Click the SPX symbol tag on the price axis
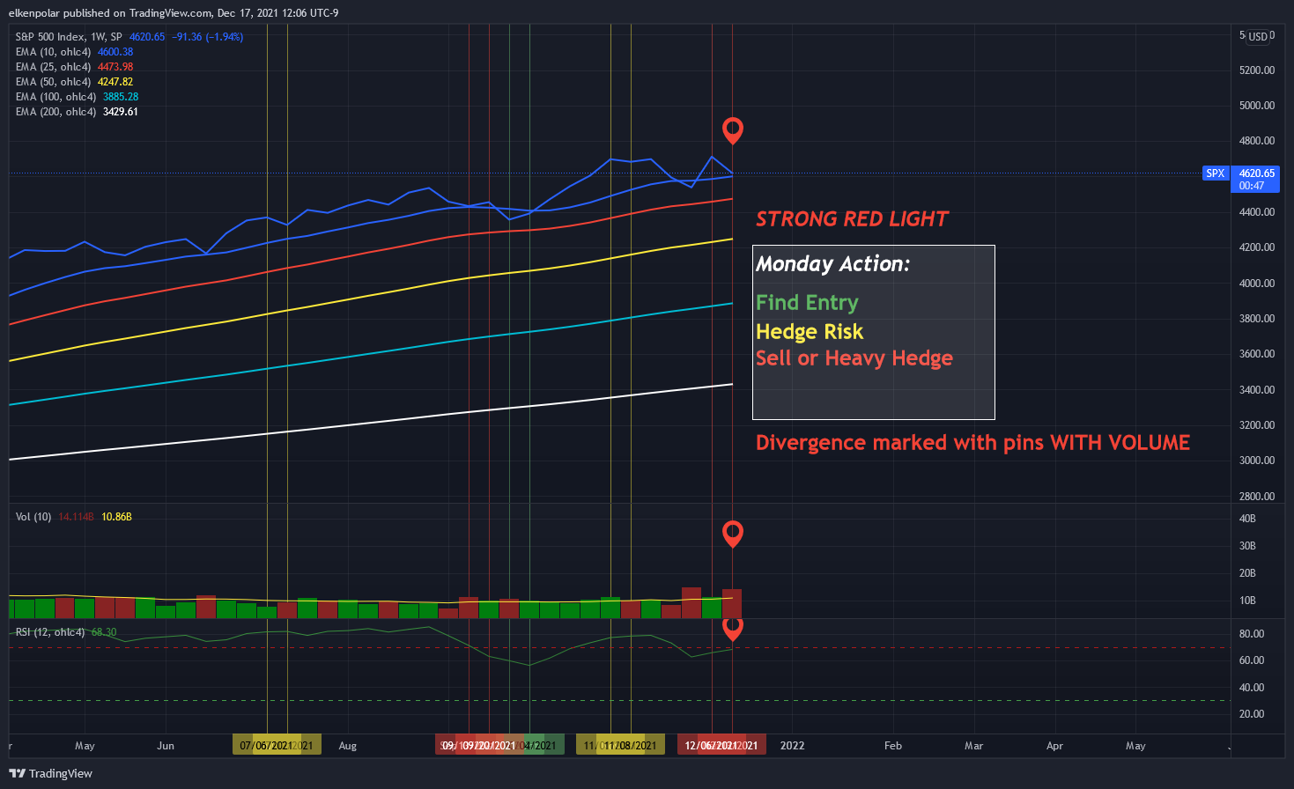1294x789 pixels. coord(1216,173)
